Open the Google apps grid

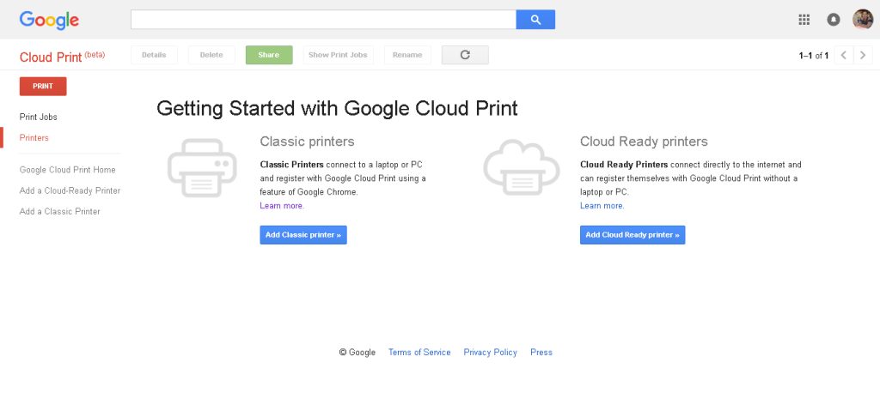[x=804, y=20]
